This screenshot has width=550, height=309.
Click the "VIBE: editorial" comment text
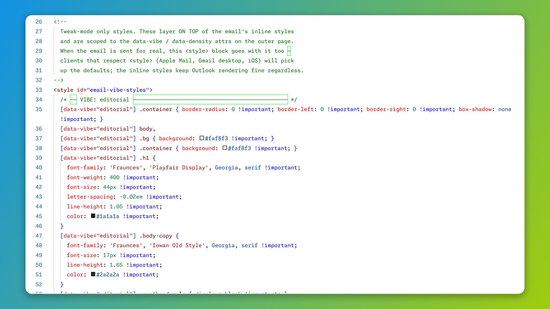click(105, 100)
